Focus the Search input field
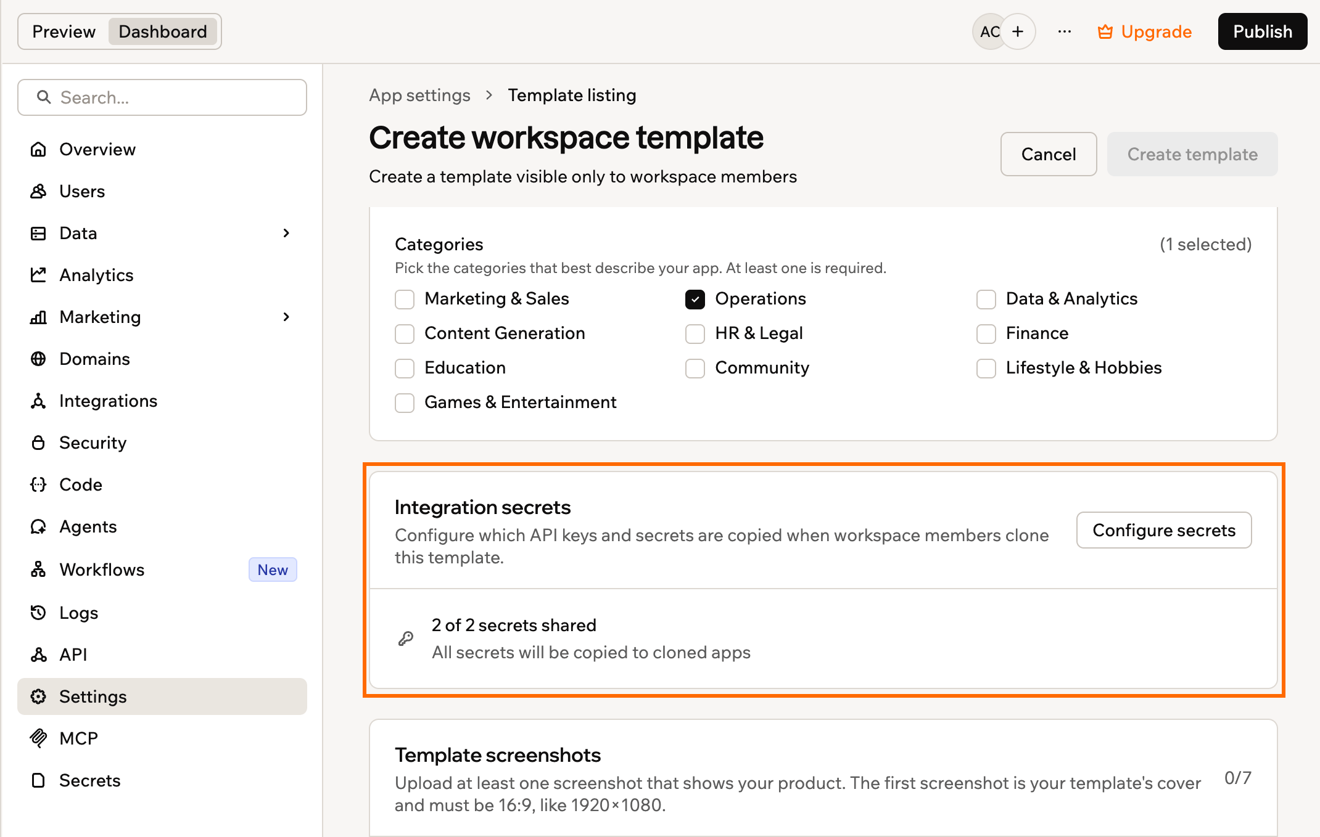1320x837 pixels. coord(162,97)
